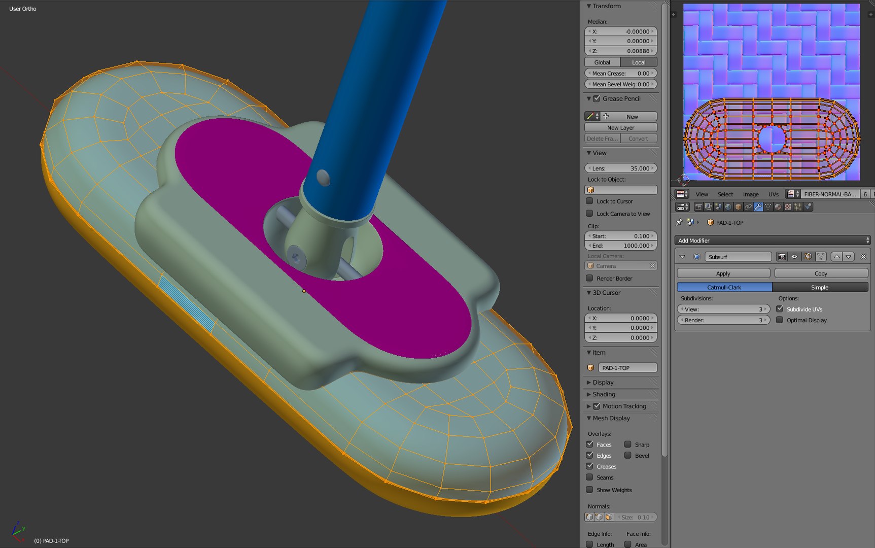
Task: Switch subdivision type to Simple
Action: [820, 287]
